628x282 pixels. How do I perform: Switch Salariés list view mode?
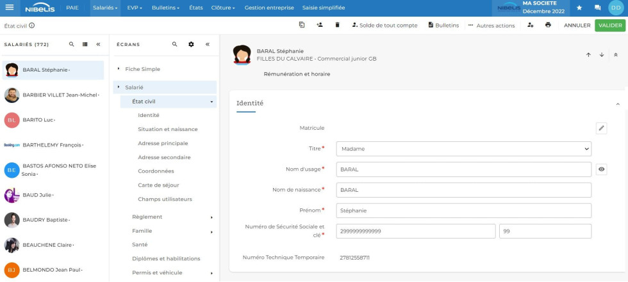[85, 45]
